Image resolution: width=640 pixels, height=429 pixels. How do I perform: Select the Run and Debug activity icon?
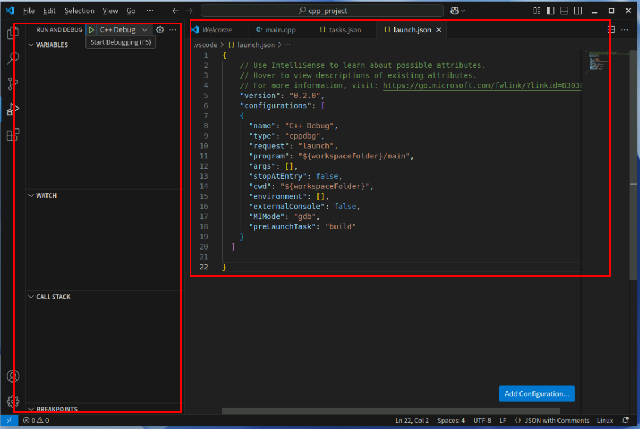coord(12,109)
